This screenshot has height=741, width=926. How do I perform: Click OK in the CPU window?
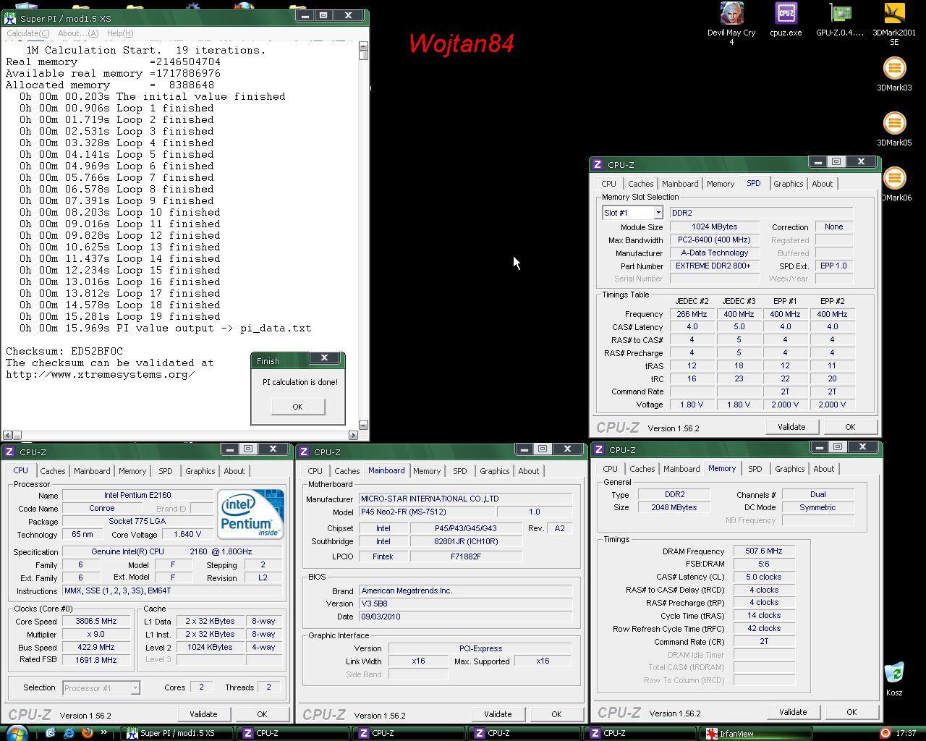pos(262,714)
